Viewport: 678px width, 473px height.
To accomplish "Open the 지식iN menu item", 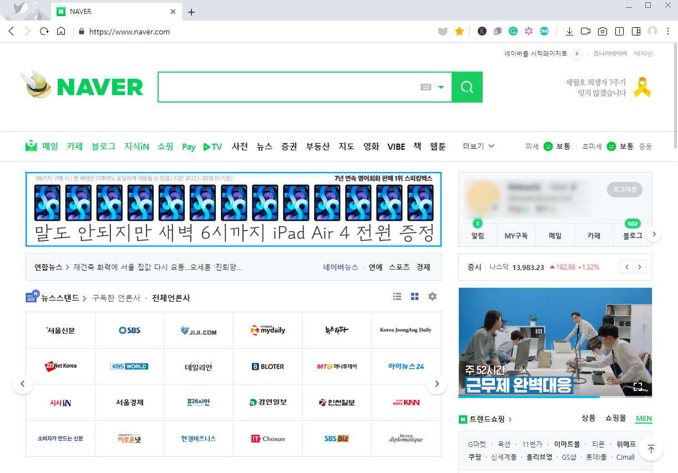I will pos(136,146).
